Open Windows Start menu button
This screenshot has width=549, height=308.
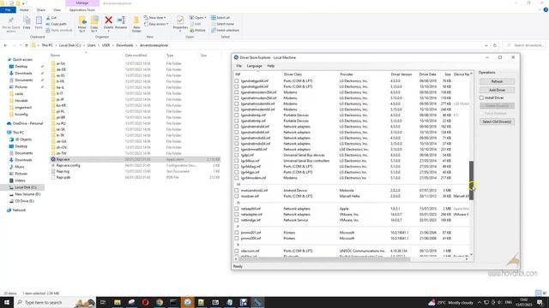tap(7, 302)
